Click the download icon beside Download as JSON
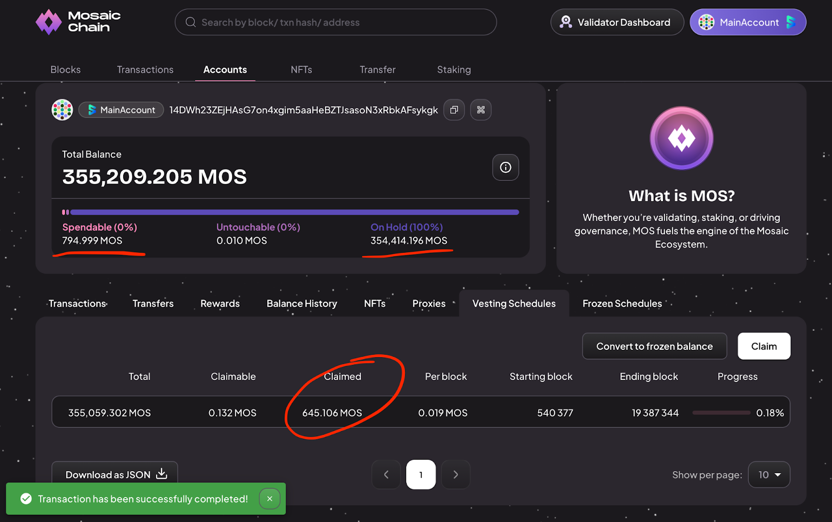Image resolution: width=832 pixels, height=522 pixels. tap(162, 474)
